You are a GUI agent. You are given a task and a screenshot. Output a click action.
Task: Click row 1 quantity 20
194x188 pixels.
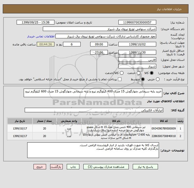(x=45, y=128)
